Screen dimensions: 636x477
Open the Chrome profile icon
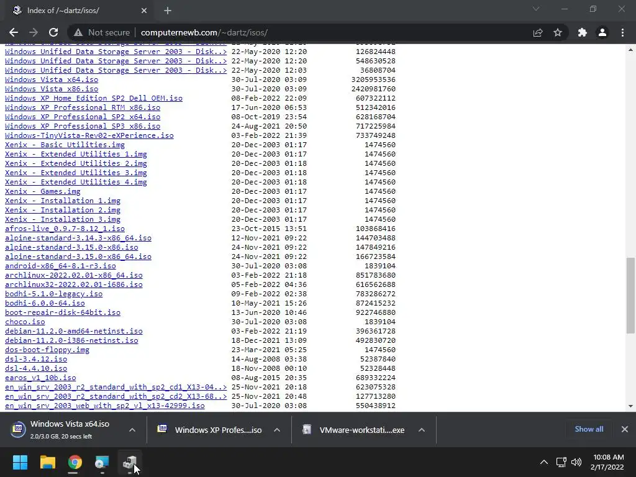(602, 32)
